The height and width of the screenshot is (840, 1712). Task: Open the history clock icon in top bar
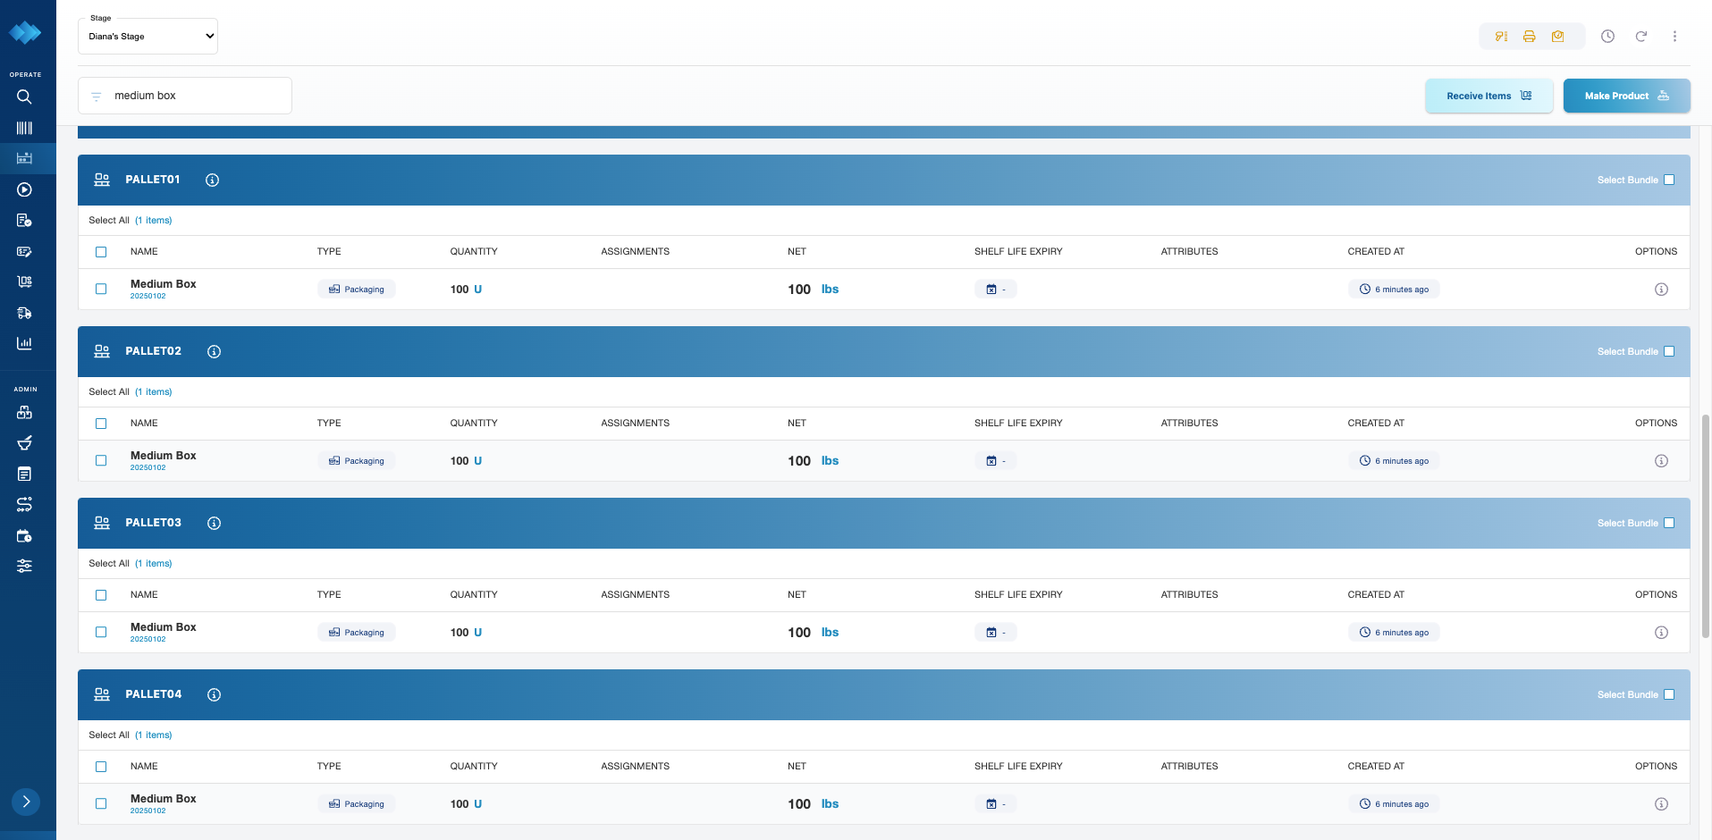1607,37
